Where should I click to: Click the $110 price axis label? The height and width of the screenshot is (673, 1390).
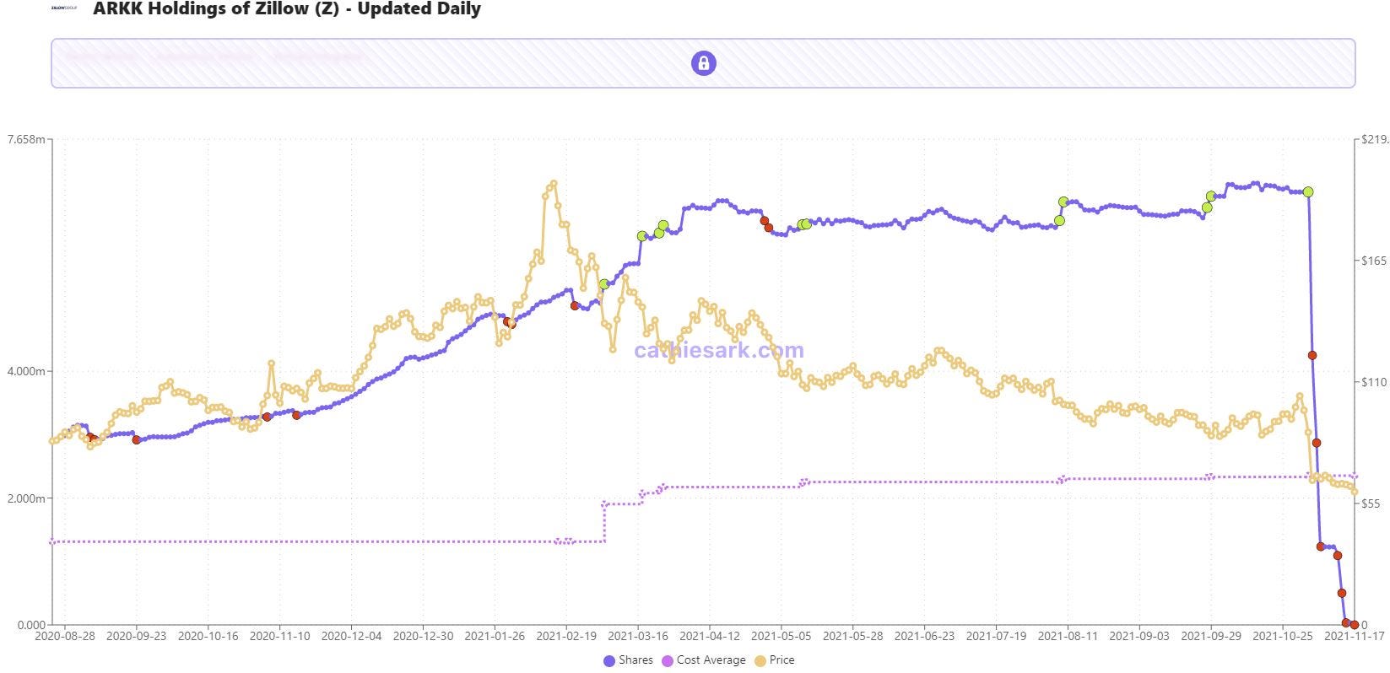1374,382
